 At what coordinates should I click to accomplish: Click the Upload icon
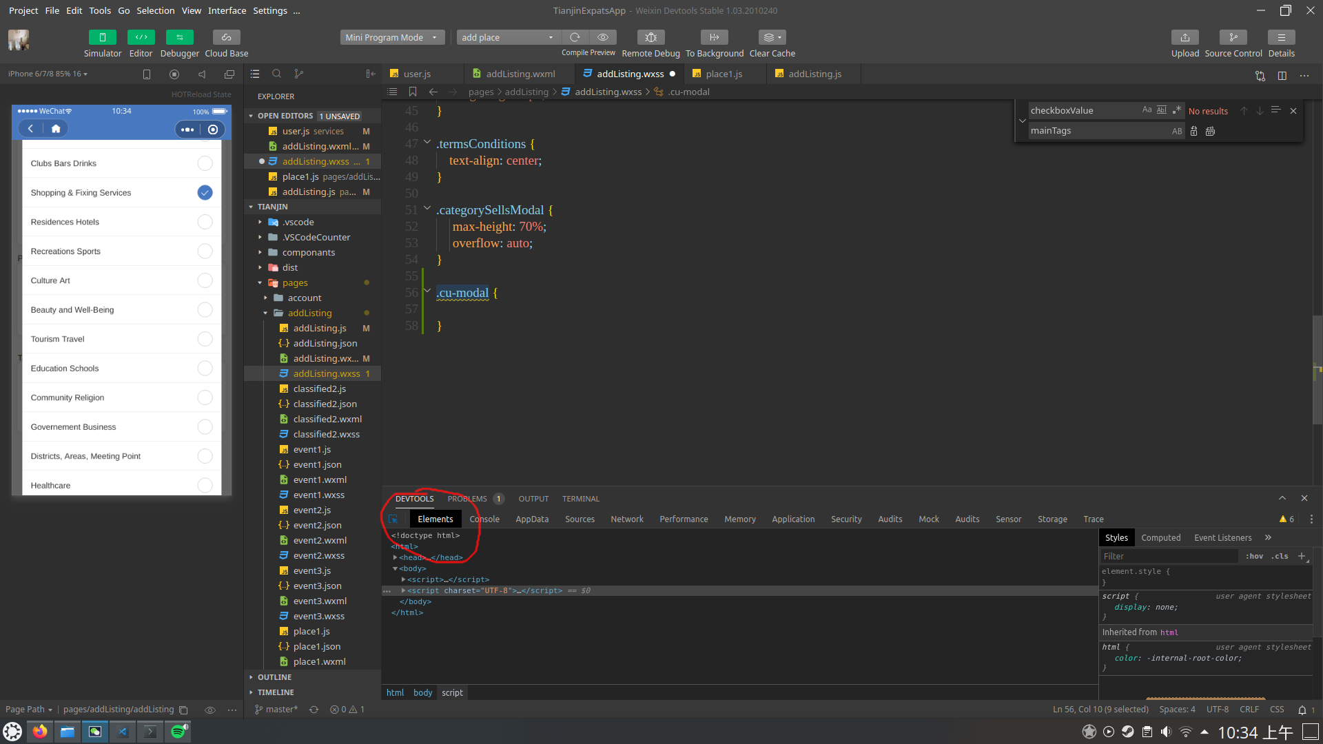[1184, 37]
